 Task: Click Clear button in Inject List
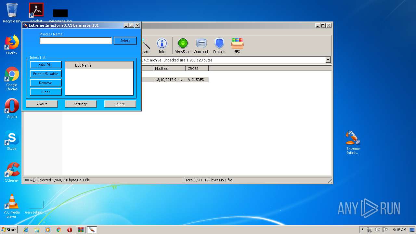[45, 92]
